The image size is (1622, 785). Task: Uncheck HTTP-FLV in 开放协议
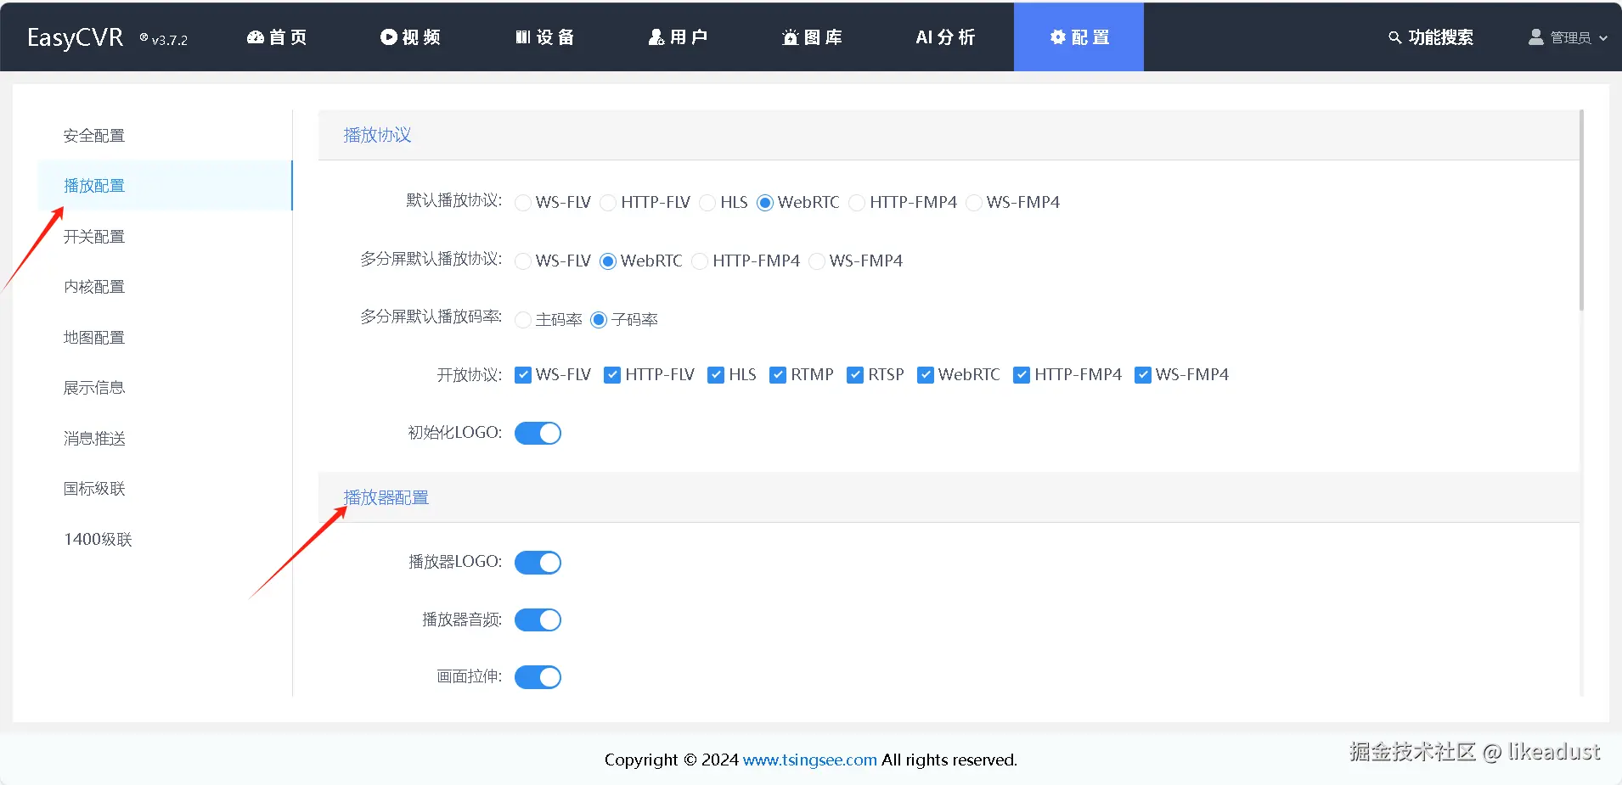pyautogui.click(x=612, y=375)
